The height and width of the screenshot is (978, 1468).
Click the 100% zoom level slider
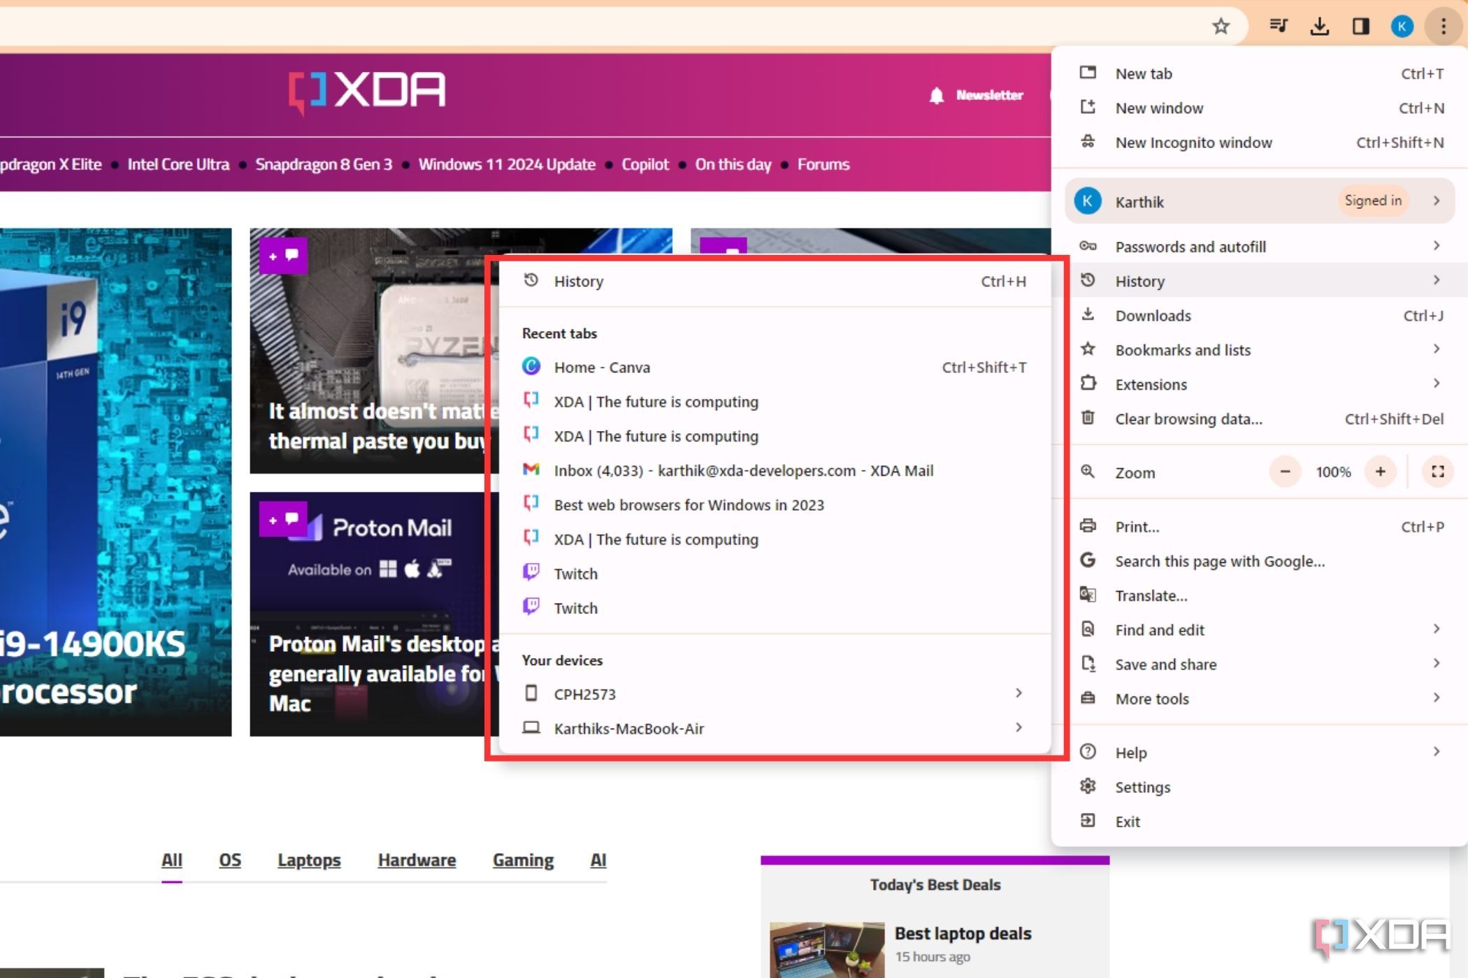[1332, 472]
